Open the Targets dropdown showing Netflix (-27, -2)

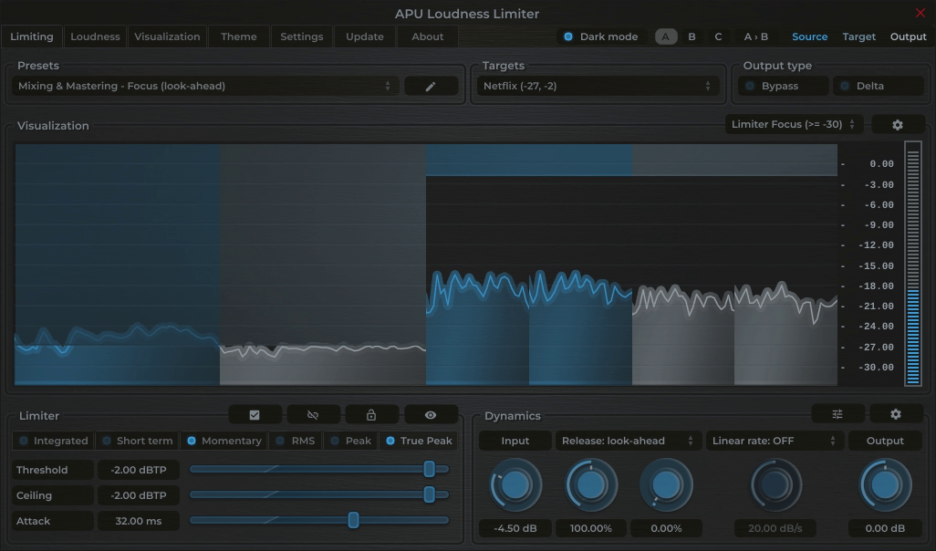pyautogui.click(x=595, y=85)
